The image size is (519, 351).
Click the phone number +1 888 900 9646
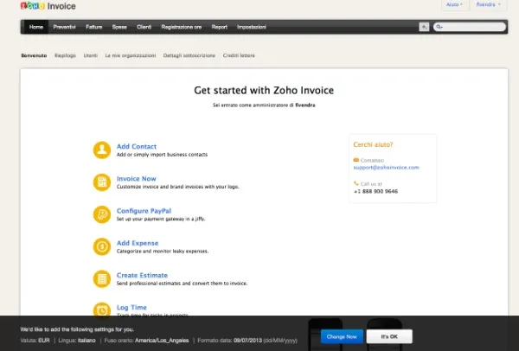pos(375,191)
